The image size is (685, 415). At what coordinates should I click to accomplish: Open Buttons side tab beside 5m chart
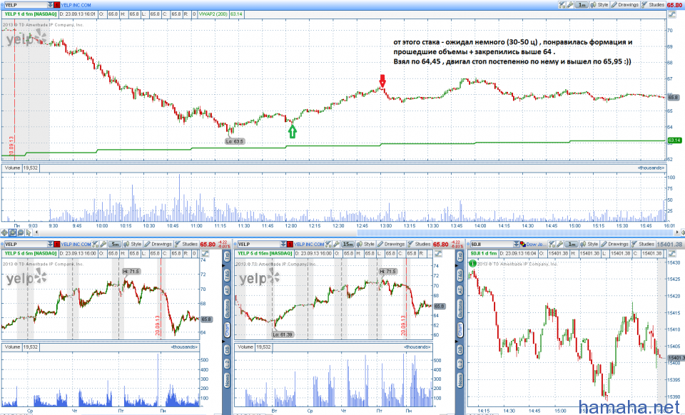[227, 309]
